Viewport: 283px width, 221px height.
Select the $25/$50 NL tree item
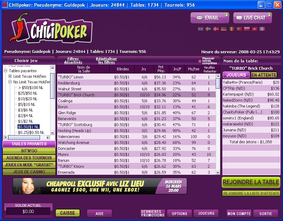[28, 93]
